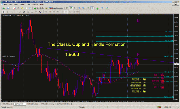This screenshot has height=109, width=180.
Task: Click the Arrows tool icon
Action: click(40, 12)
